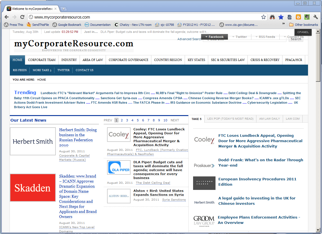Image resolution: width=322 pixels, height=234 pixels.
Task: Switch to LAW.COM tab
Action: click(293, 119)
